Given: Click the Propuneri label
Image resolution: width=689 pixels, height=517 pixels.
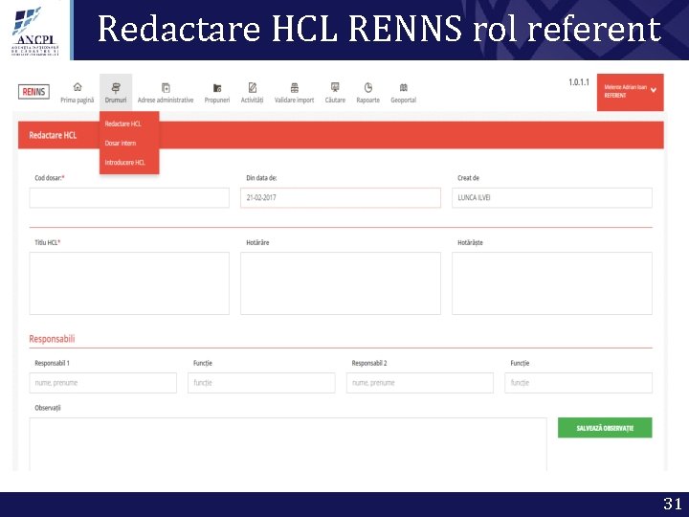Looking at the screenshot, I should tap(217, 101).
